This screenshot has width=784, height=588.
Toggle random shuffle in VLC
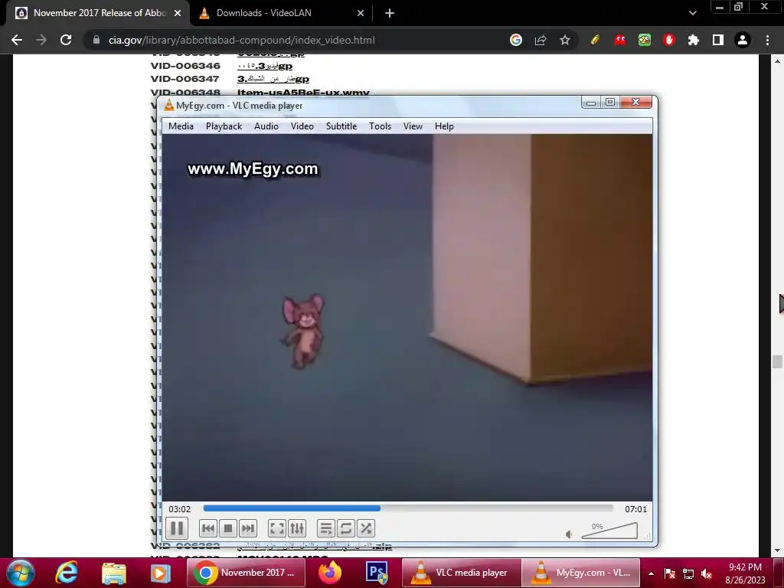(x=365, y=528)
